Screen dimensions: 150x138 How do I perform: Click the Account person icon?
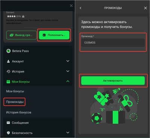tap(8, 61)
